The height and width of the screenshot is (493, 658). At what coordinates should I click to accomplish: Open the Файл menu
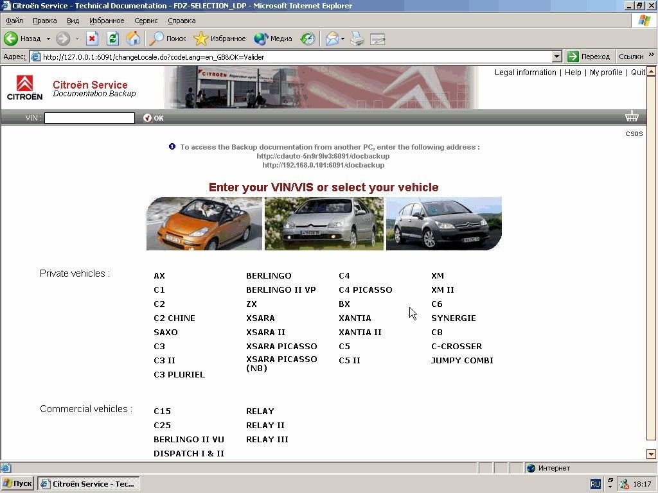point(14,21)
